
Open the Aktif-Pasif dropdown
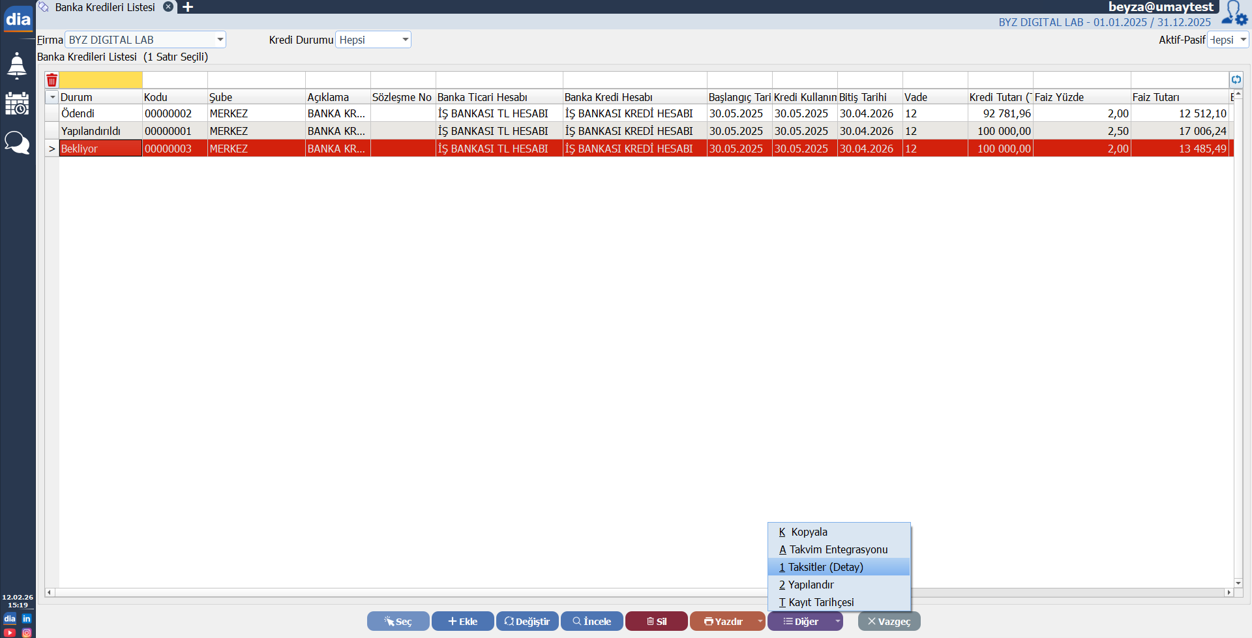click(1243, 40)
